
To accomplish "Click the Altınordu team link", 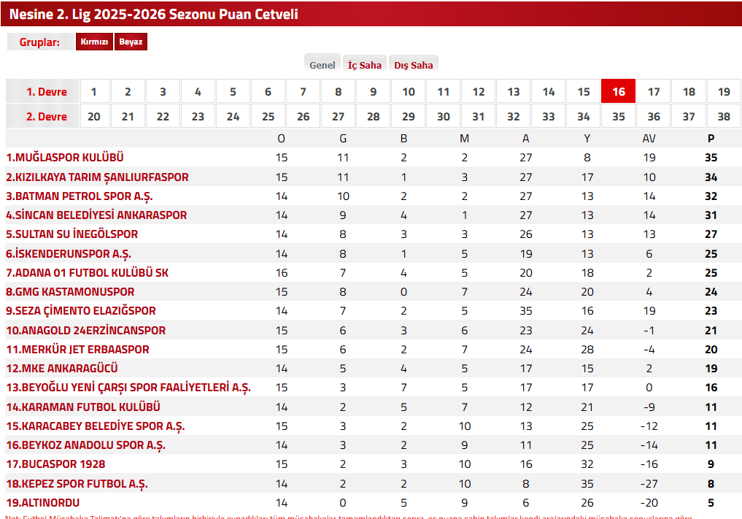I will 43,503.
